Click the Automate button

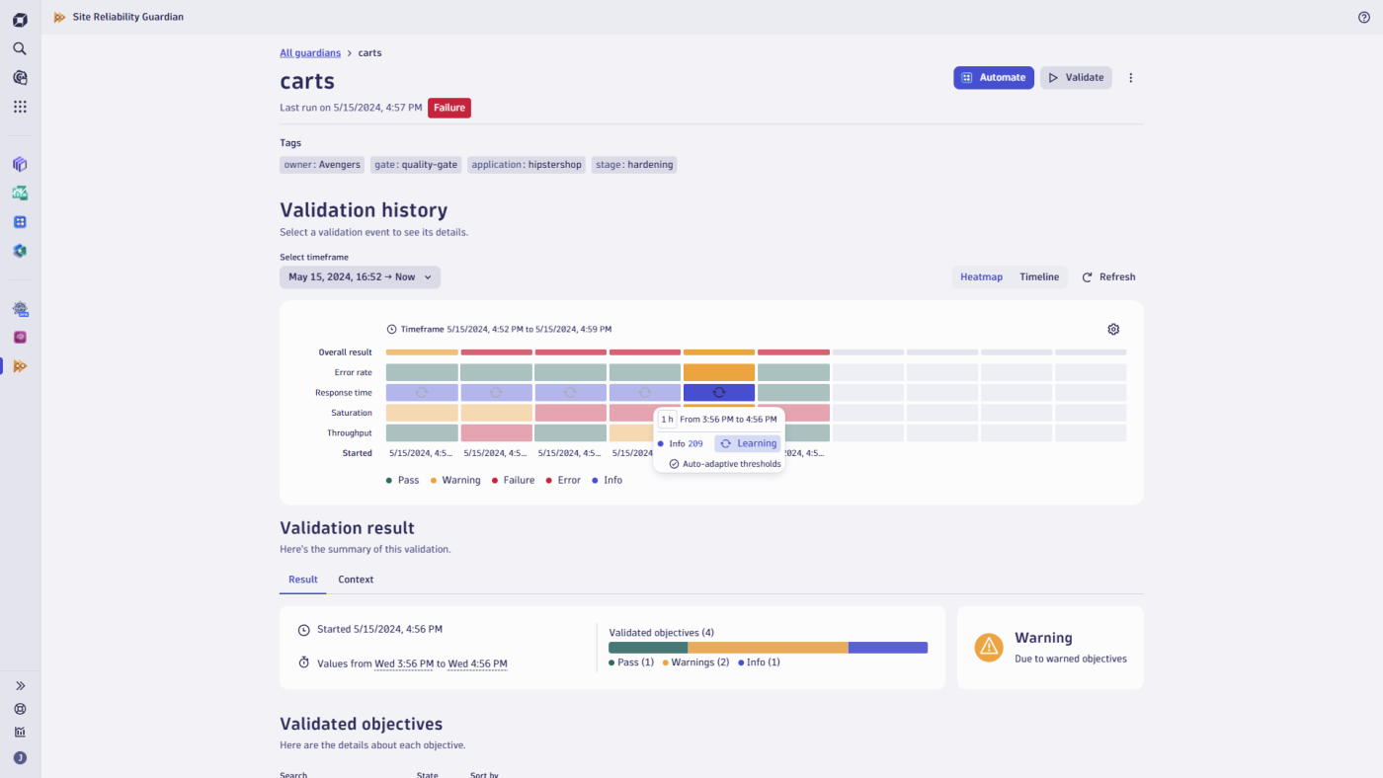tap(993, 78)
